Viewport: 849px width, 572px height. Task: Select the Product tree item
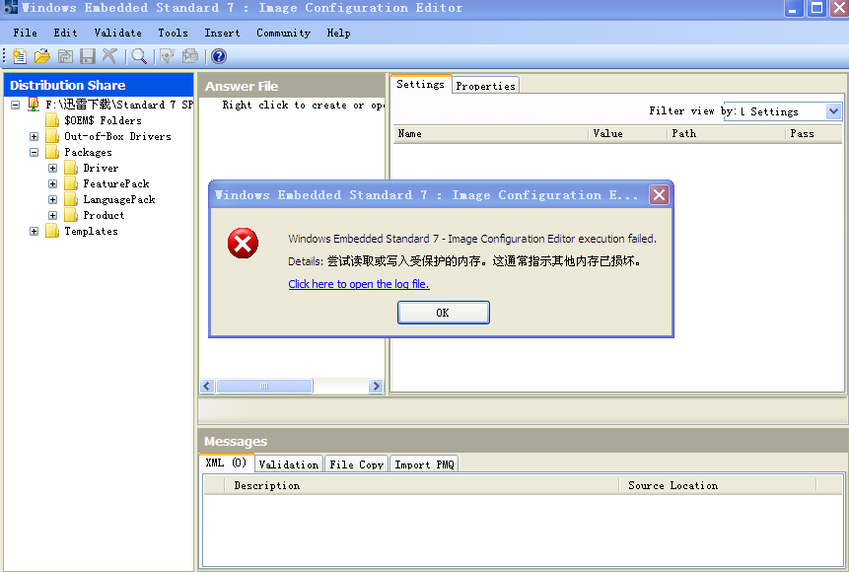coord(104,216)
